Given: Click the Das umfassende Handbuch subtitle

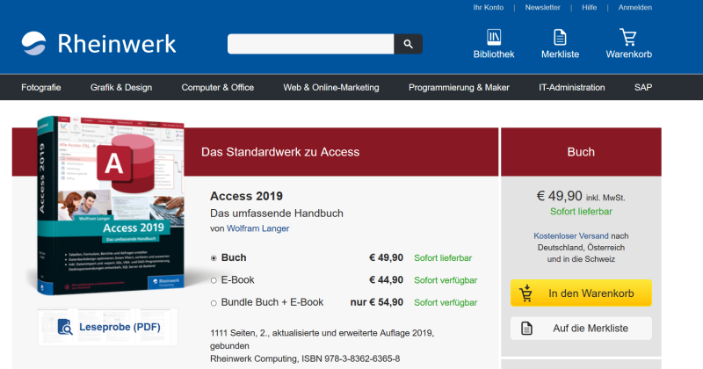Looking at the screenshot, I should [277, 213].
